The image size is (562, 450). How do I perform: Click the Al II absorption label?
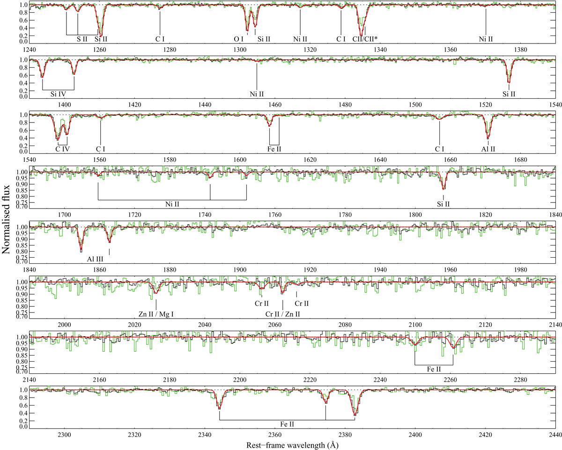tap(488, 149)
